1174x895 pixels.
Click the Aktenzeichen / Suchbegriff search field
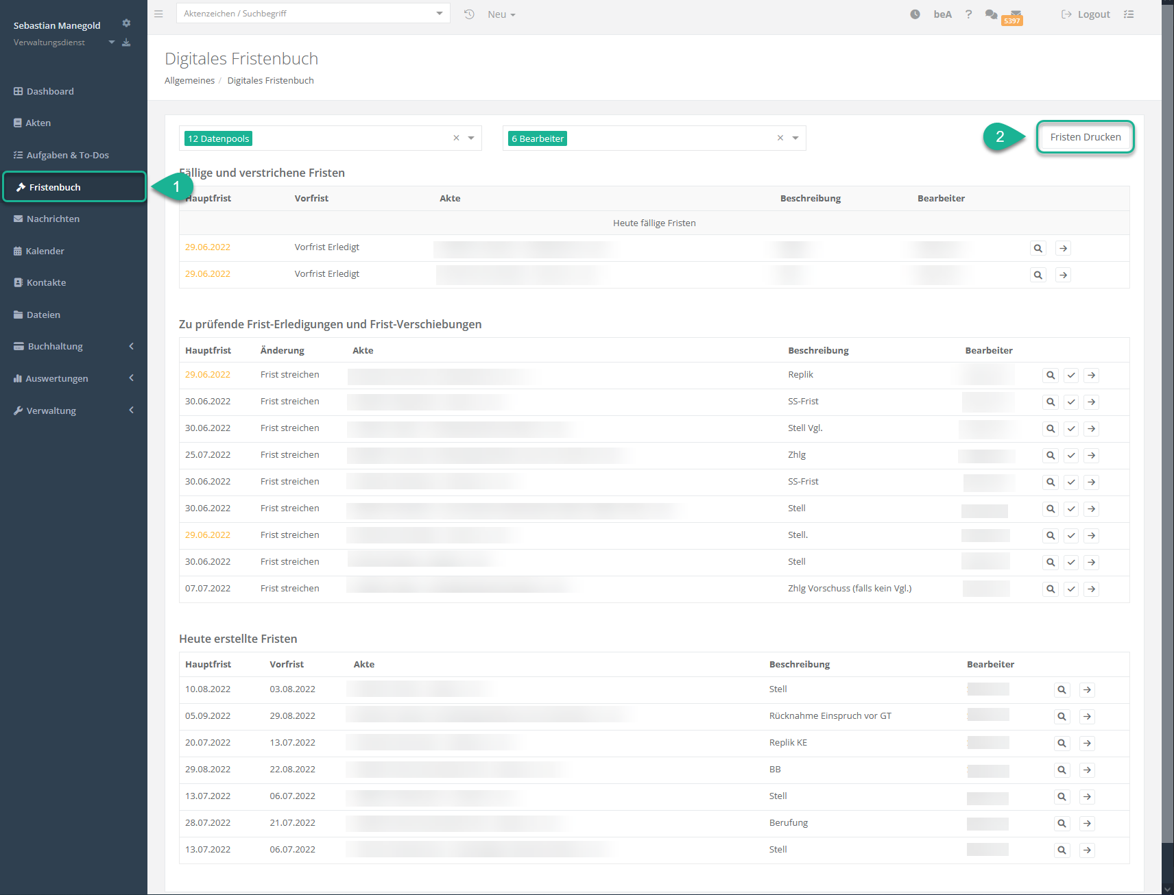point(305,14)
